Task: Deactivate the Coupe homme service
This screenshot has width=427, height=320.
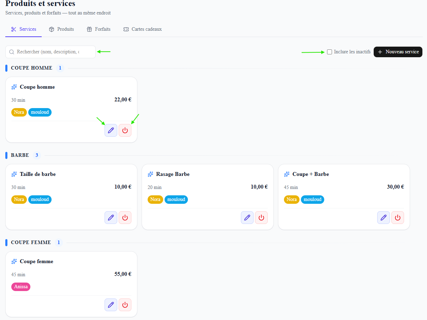Action: 125,130
